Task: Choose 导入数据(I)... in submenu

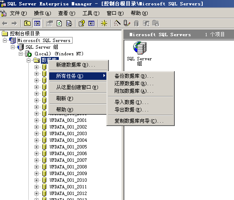Action: (x=141, y=102)
